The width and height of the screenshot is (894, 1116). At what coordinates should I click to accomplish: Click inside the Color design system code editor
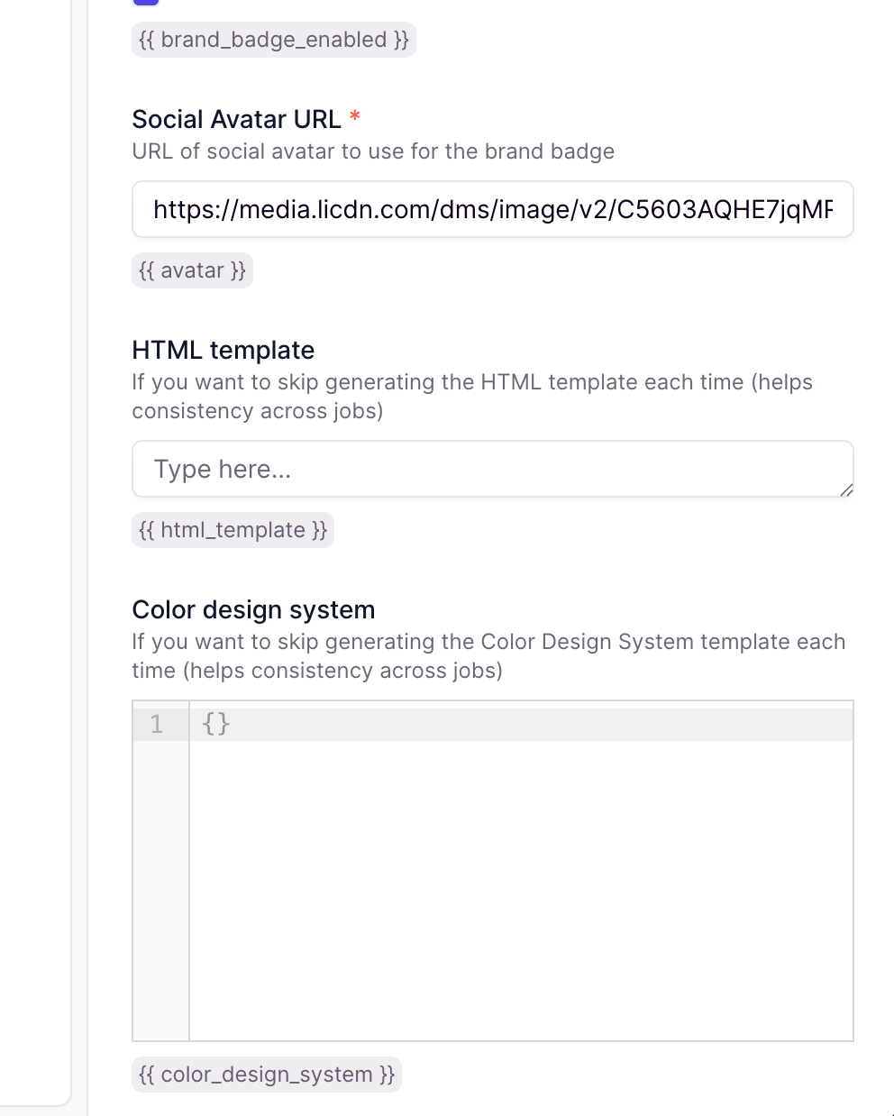(x=521, y=811)
